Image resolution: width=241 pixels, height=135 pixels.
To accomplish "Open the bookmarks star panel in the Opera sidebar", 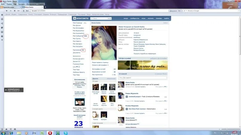I will (x=2, y=15).
